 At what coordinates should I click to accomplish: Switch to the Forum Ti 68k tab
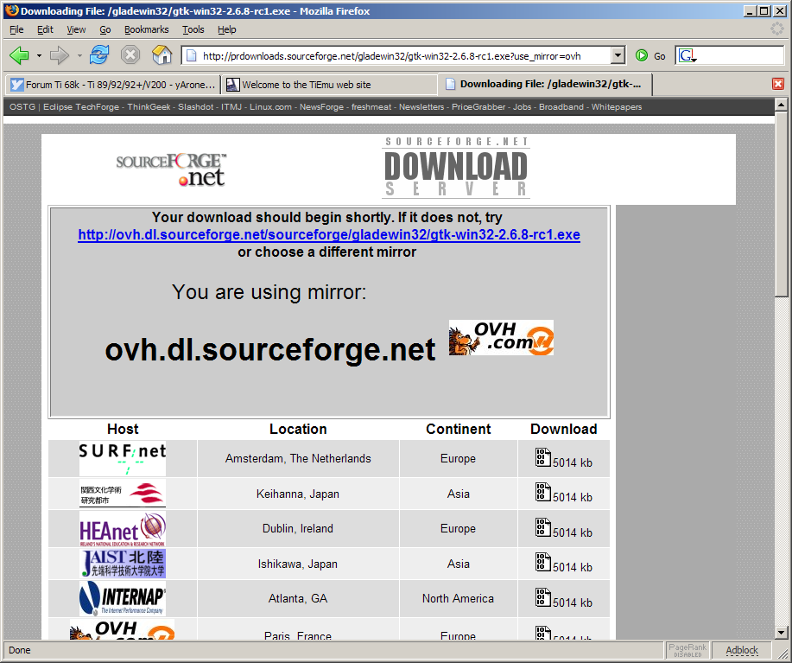112,85
